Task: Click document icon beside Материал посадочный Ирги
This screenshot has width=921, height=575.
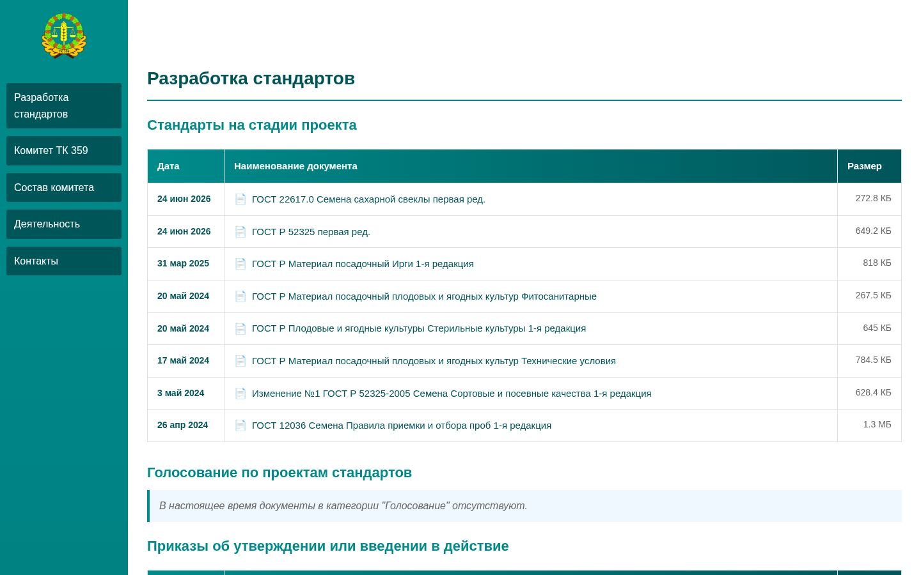Action: click(x=240, y=264)
